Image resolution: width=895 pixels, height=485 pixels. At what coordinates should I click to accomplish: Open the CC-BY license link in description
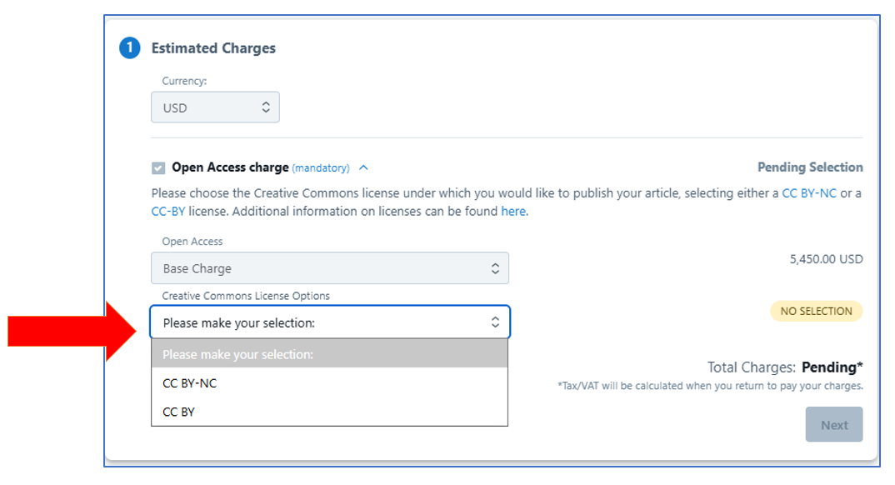(x=168, y=212)
